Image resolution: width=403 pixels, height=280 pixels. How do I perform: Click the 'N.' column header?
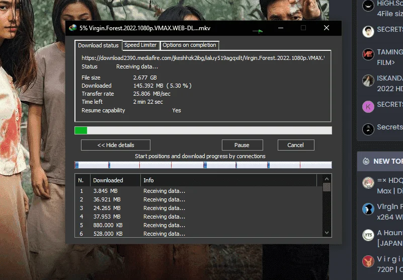[83, 180]
